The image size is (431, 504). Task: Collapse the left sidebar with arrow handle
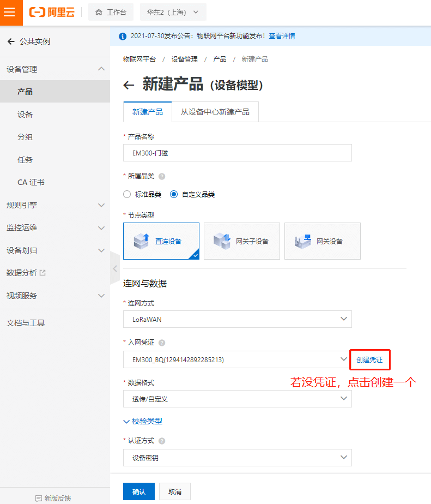tap(114, 268)
